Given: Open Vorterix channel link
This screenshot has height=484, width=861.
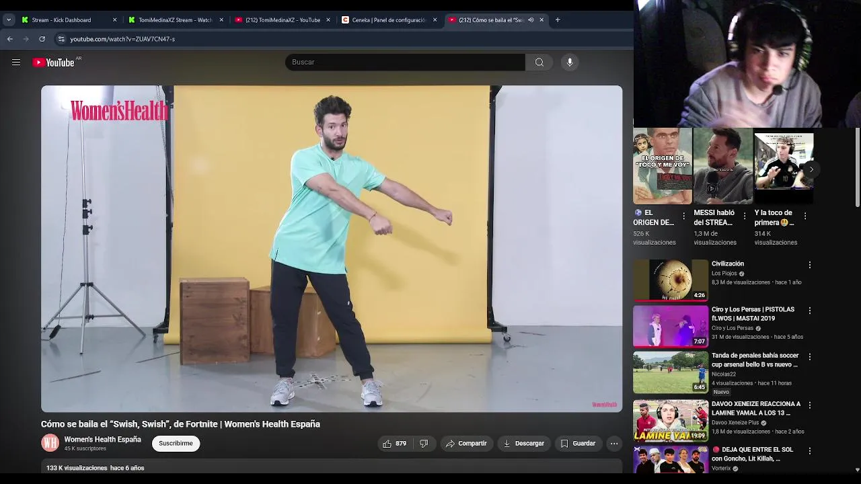Looking at the screenshot, I should tap(721, 469).
